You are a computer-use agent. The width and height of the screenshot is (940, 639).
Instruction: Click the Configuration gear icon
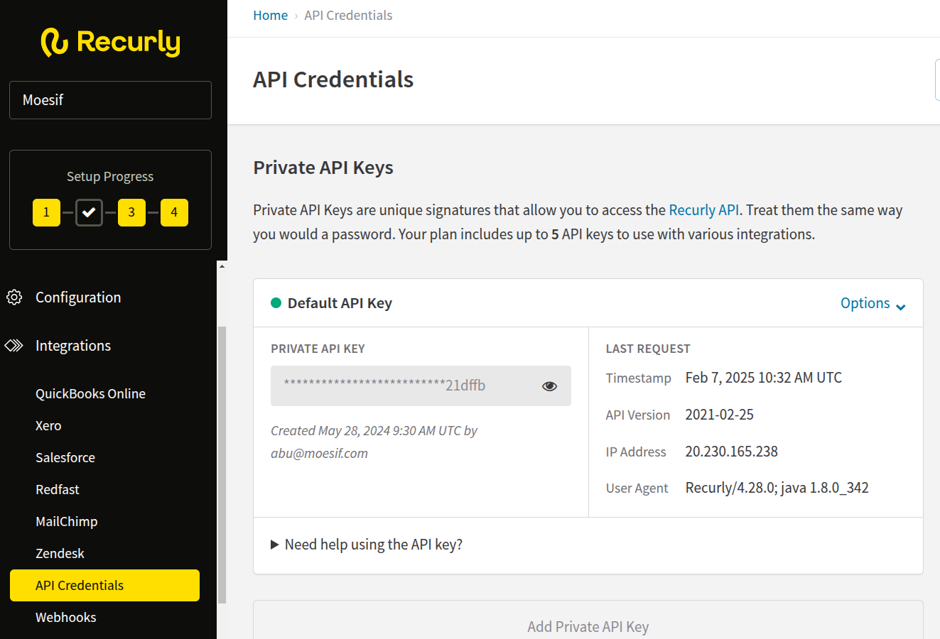[14, 297]
